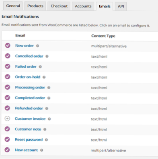
Task: Click the enabled checkmark icon for New order
Action: tap(8, 45)
